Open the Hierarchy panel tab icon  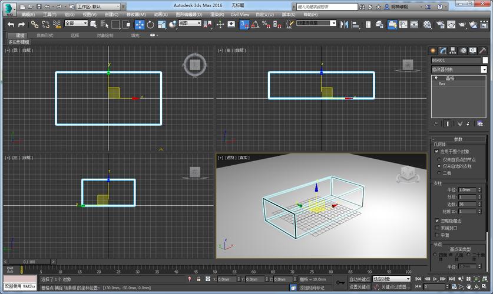(454, 51)
